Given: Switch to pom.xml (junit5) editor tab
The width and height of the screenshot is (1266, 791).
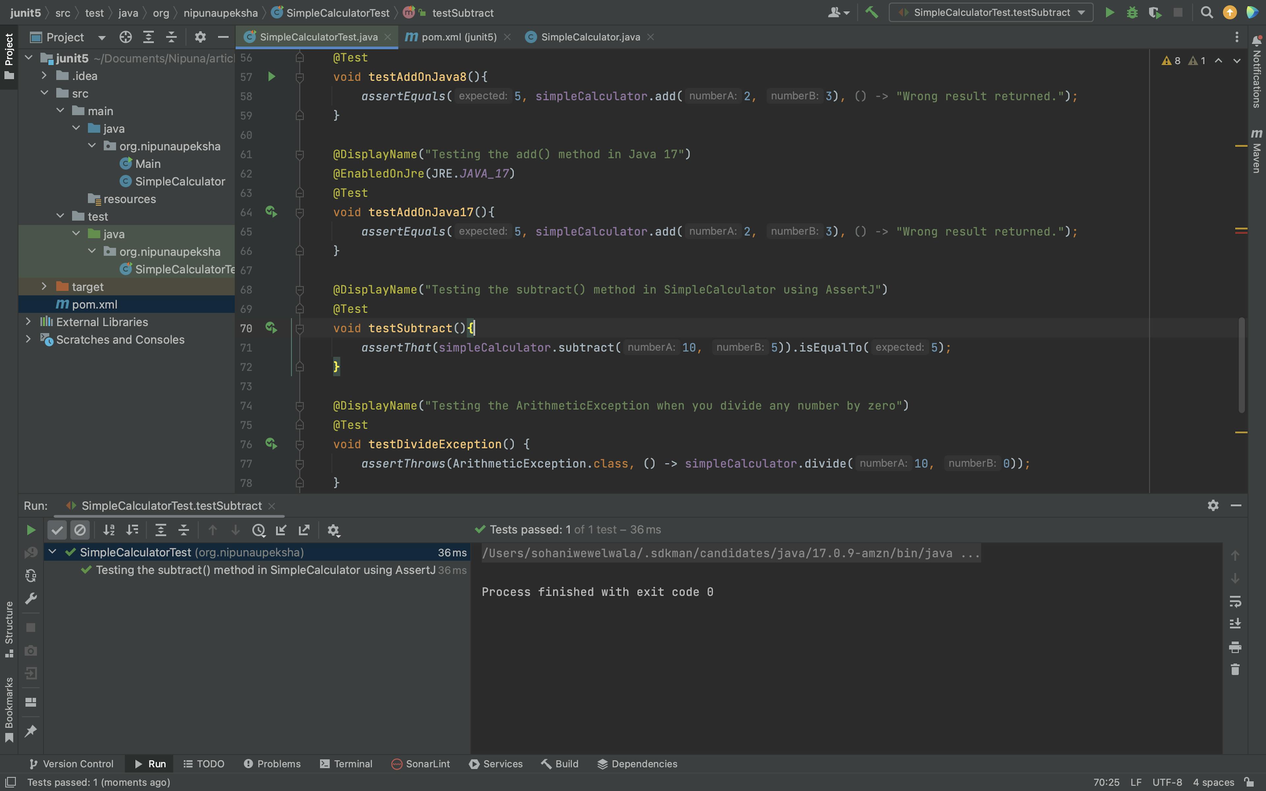Looking at the screenshot, I should (x=458, y=37).
